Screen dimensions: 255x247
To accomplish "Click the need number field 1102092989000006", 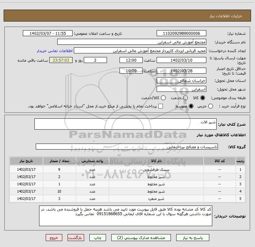I will (x=181, y=33).
